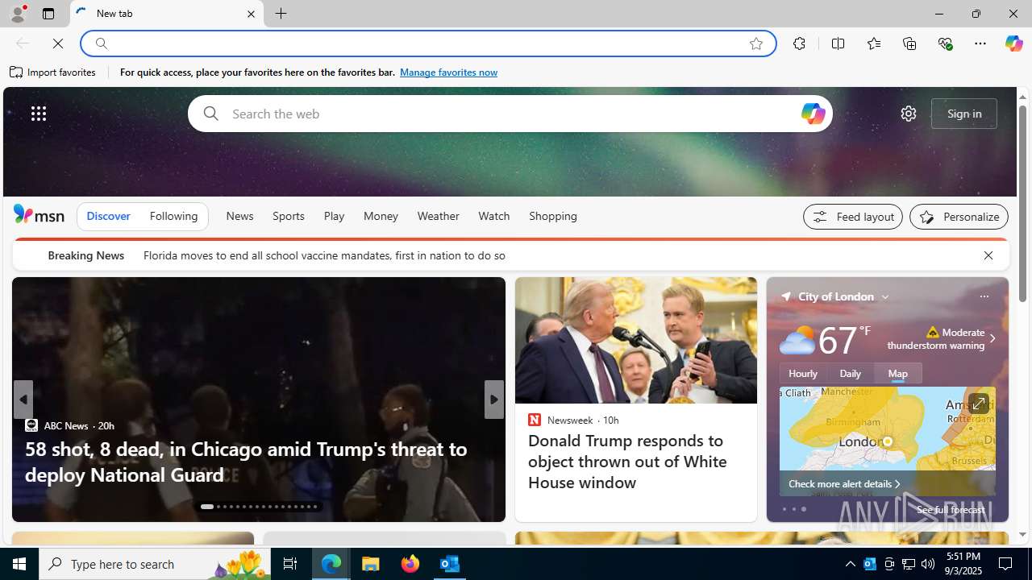
Task: Select the Following tab
Action: coord(173,216)
